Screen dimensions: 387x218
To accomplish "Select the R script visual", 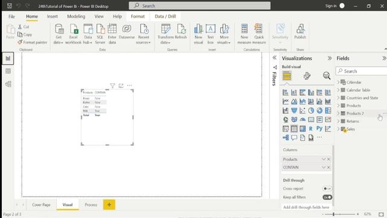I will pos(311,128).
